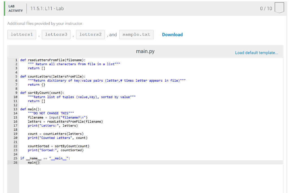This screenshot has width=289, height=193.
Task: Click the 'def sortByCount(count):' line
Action: (42, 93)
